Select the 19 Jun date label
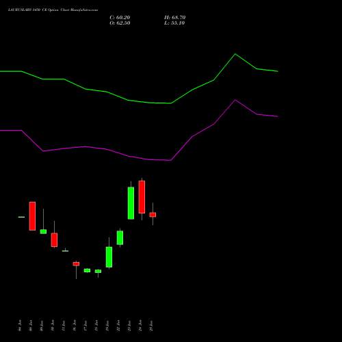The width and height of the screenshot is (342, 342). [x=107, y=326]
